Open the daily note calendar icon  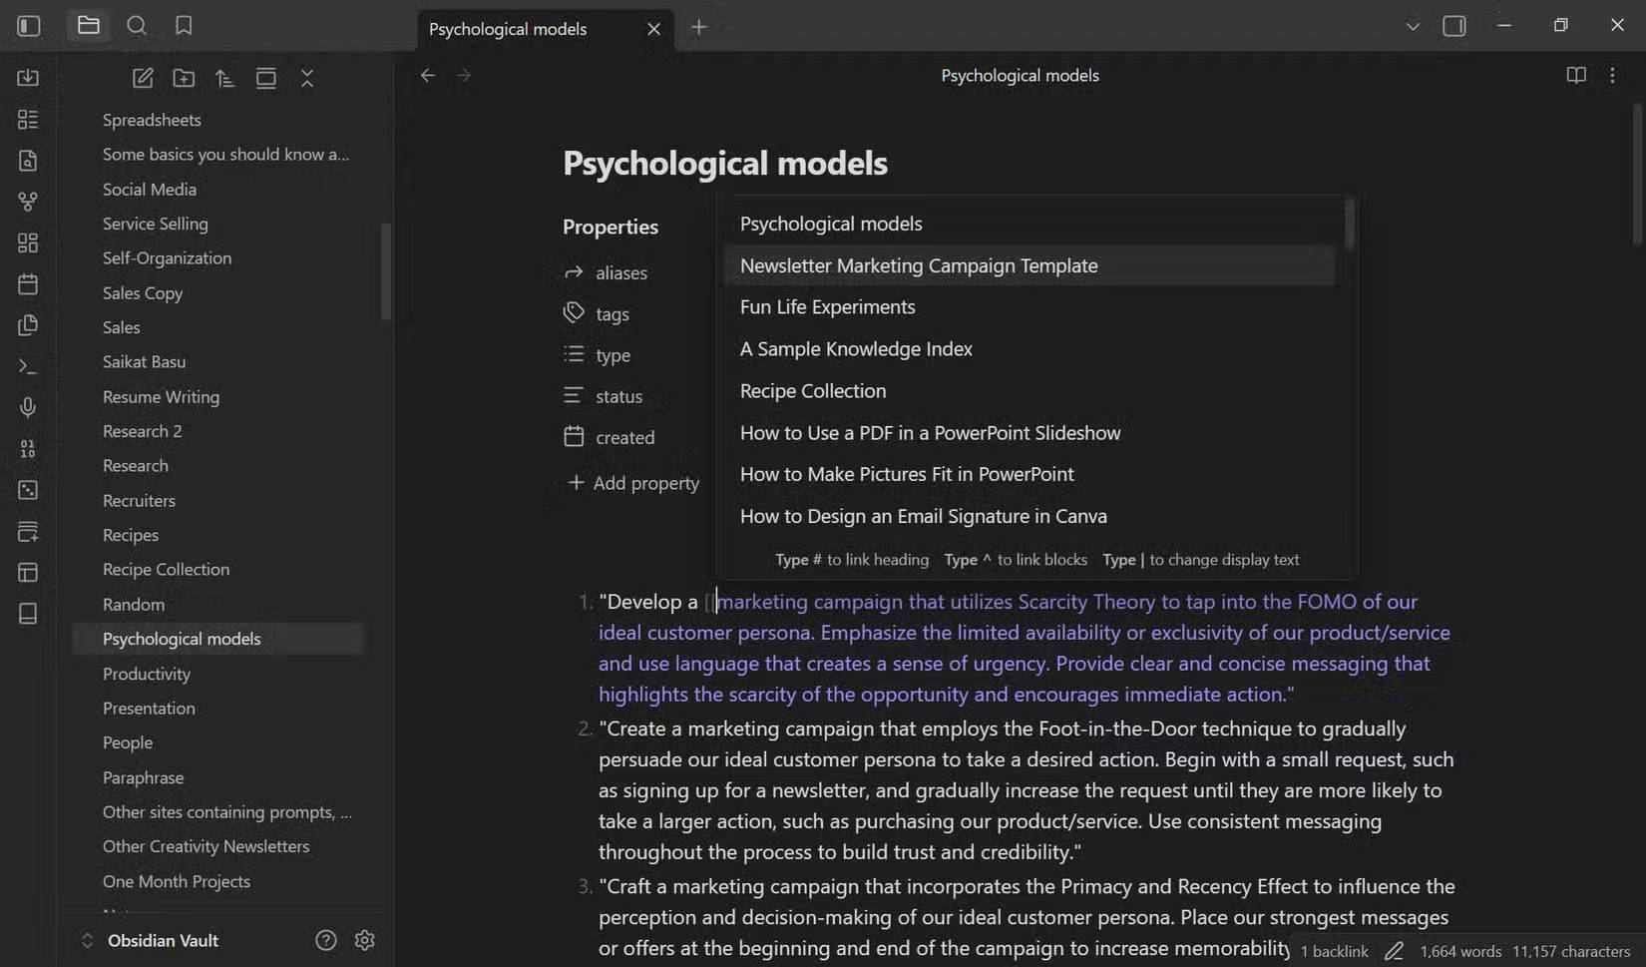[x=28, y=284]
